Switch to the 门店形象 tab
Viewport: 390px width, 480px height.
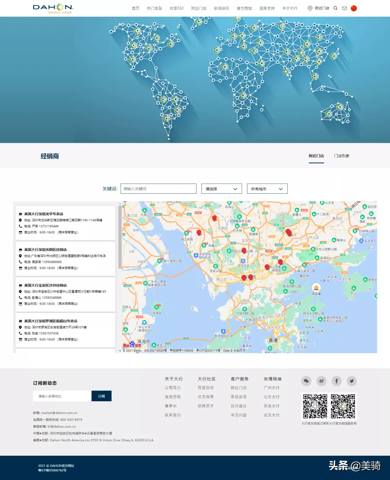pos(342,156)
